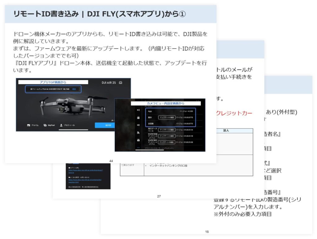This screenshot has width=317, height=239.
Task: Click the App version text バージョン 4.3.50
Action: 186,111
